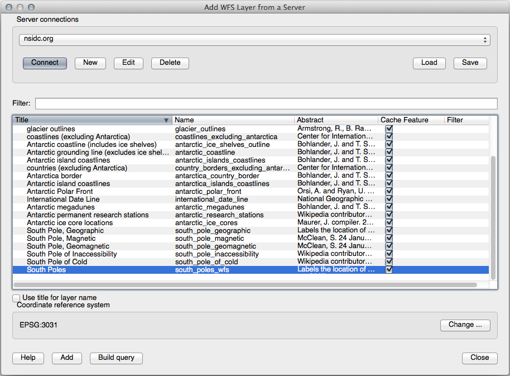Load server connections from file
The width and height of the screenshot is (510, 376).
point(429,63)
